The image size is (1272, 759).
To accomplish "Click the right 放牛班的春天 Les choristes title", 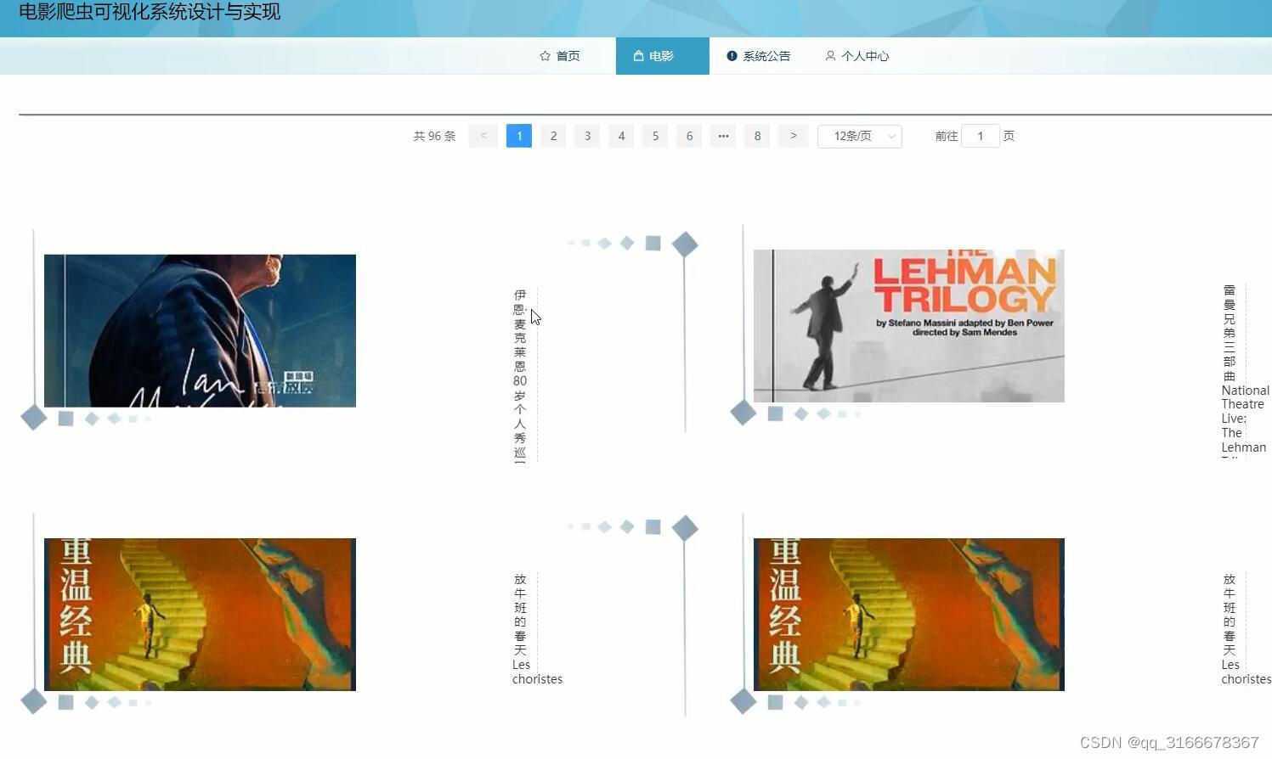I will coord(1247,629).
